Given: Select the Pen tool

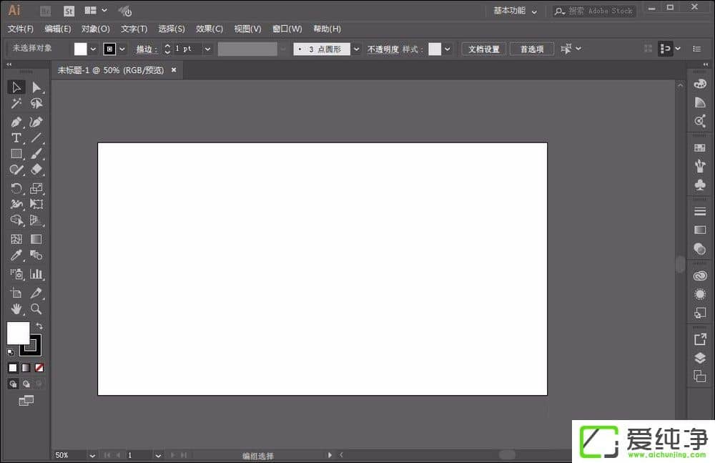Looking at the screenshot, I should [16, 122].
